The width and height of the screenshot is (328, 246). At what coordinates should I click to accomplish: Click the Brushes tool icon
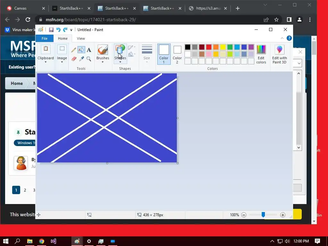click(x=103, y=50)
